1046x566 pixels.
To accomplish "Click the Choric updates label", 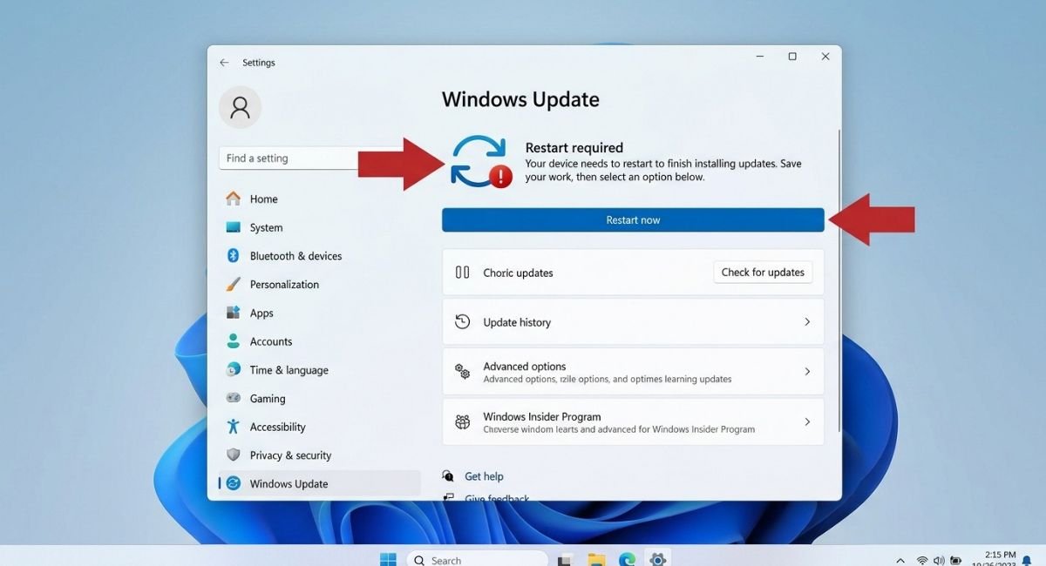I will pos(518,273).
